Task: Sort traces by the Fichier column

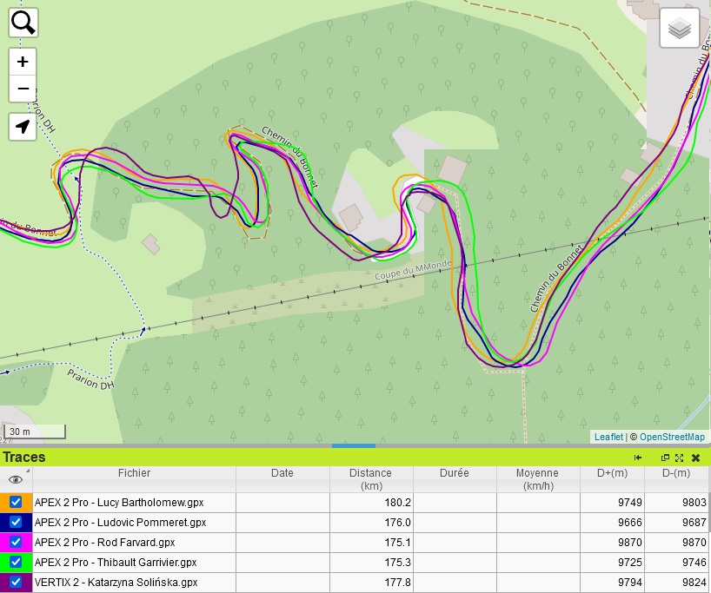Action: (134, 473)
